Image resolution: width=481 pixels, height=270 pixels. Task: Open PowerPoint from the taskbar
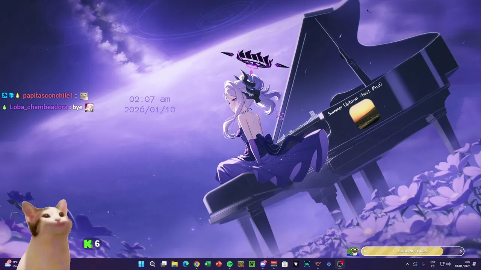tap(218, 264)
